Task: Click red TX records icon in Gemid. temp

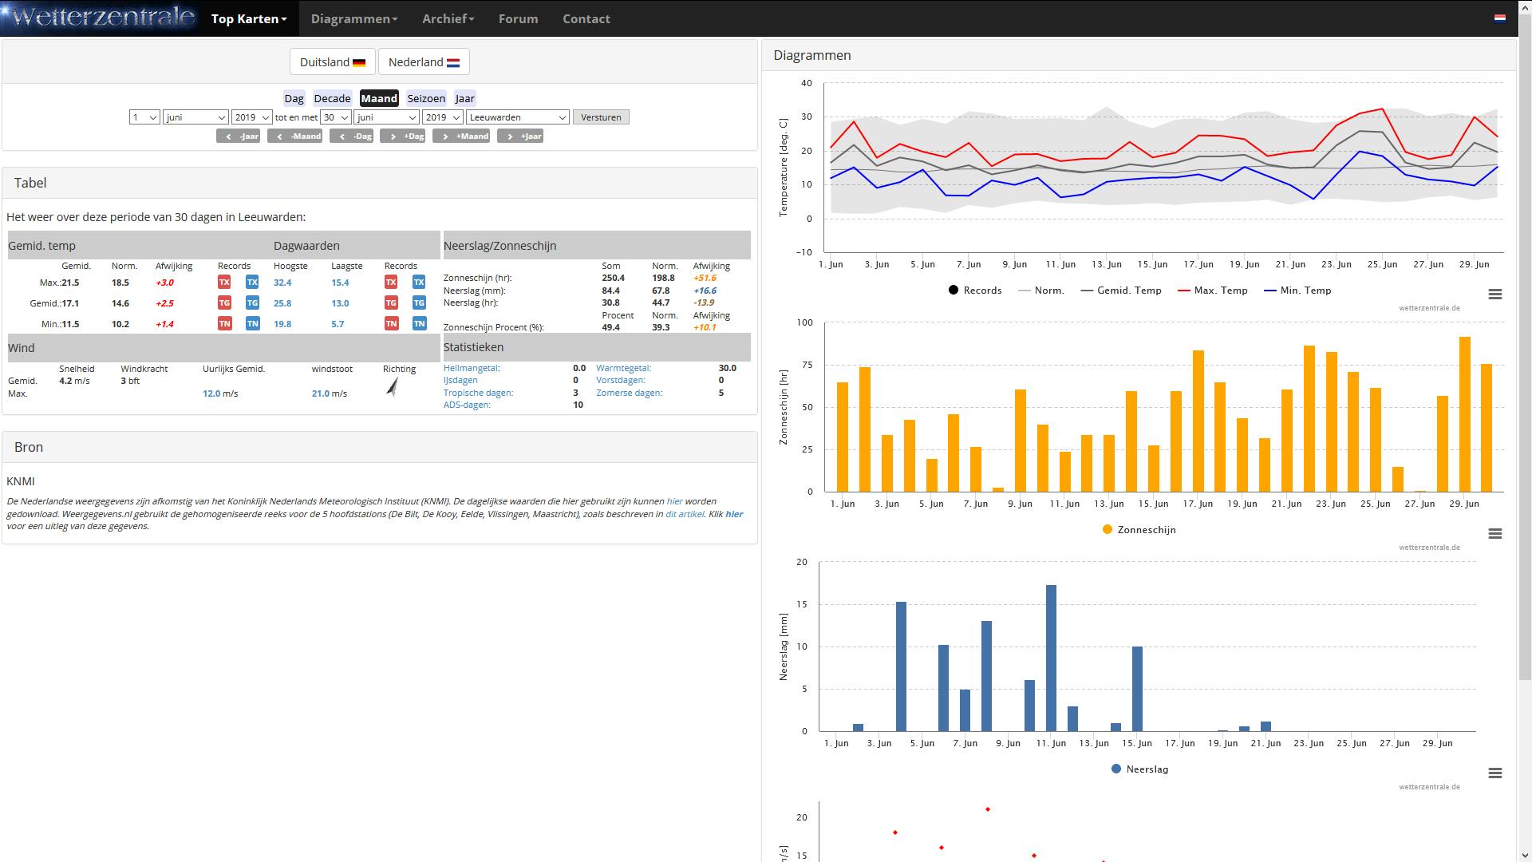Action: click(224, 283)
